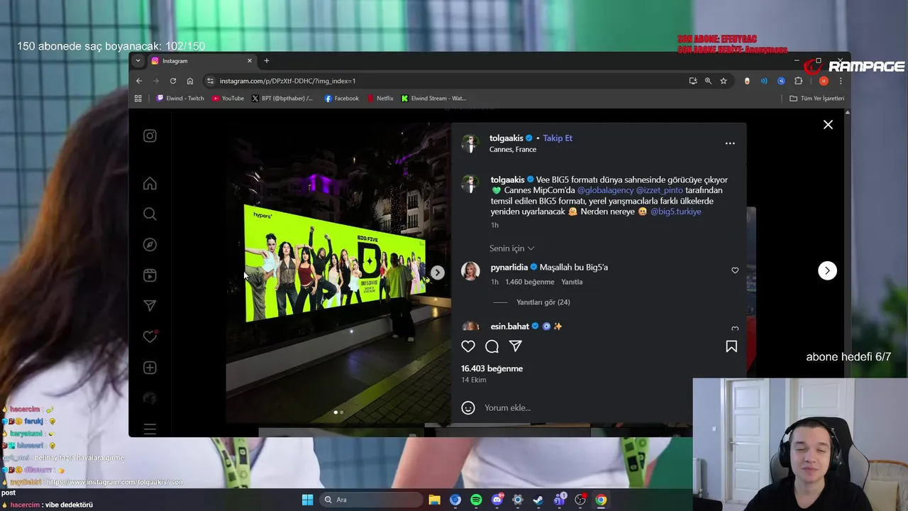
Task: Open the Reels icon in sidebar
Action: point(150,275)
